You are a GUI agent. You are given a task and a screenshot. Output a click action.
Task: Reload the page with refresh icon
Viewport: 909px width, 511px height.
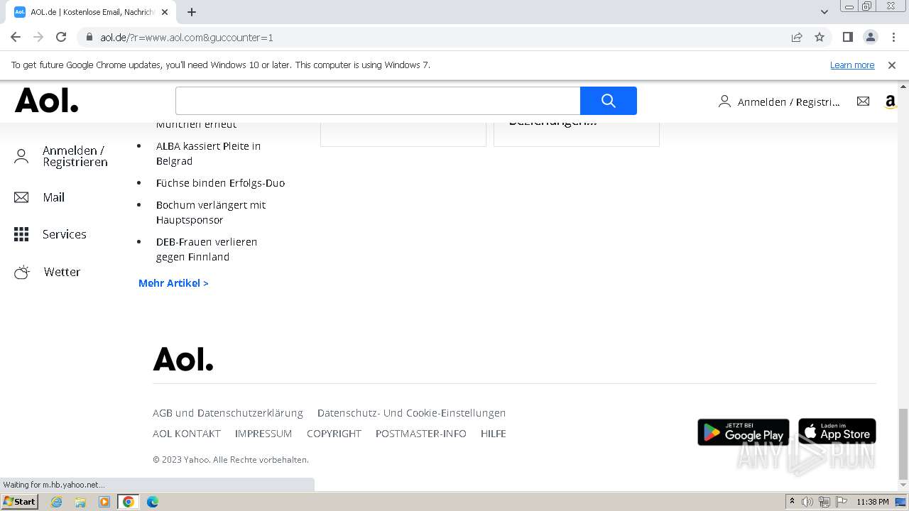coord(61,37)
